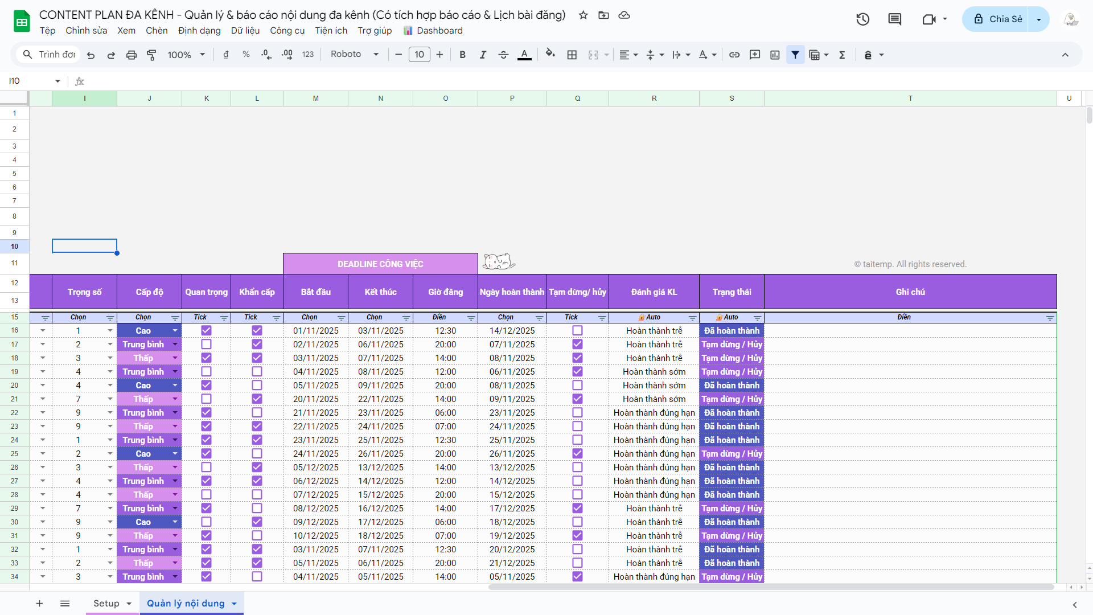Open Cấp độ dropdown in row 16
This screenshot has height=615, width=1093.
175,330
